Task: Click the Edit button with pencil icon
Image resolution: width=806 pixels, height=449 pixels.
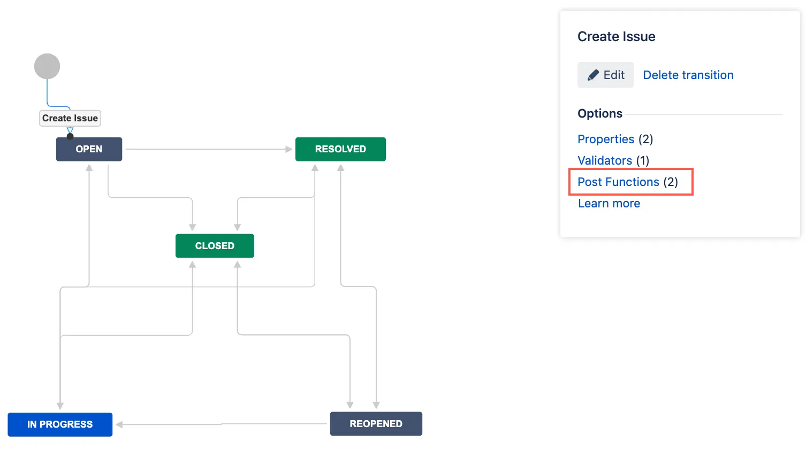Action: click(605, 75)
